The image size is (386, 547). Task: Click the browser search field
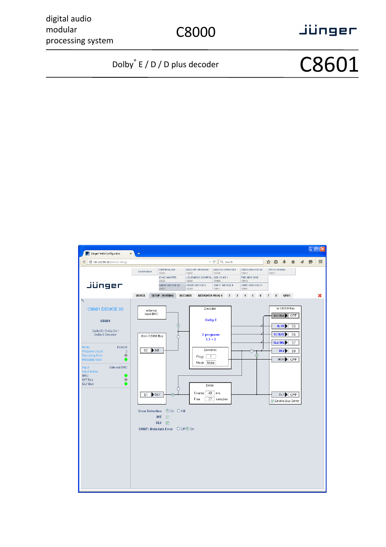pyautogui.click(x=241, y=262)
